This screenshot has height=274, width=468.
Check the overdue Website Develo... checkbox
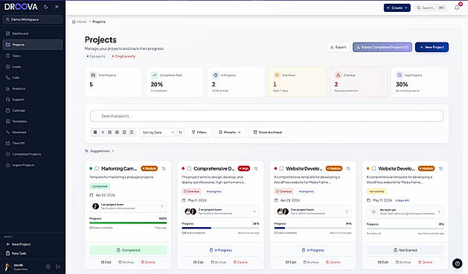pyautogui.click(x=281, y=168)
